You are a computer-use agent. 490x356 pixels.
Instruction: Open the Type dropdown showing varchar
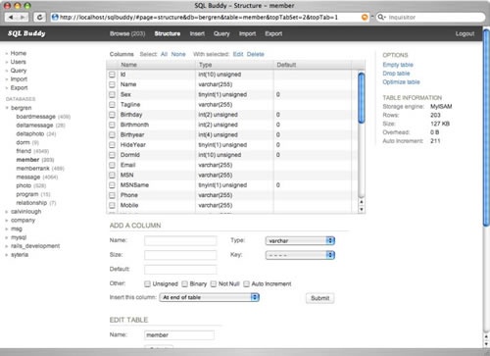click(x=300, y=241)
